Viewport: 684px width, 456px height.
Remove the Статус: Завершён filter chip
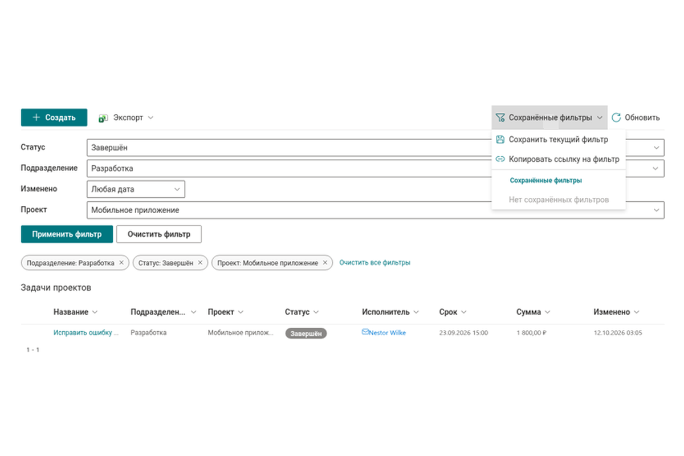click(199, 263)
